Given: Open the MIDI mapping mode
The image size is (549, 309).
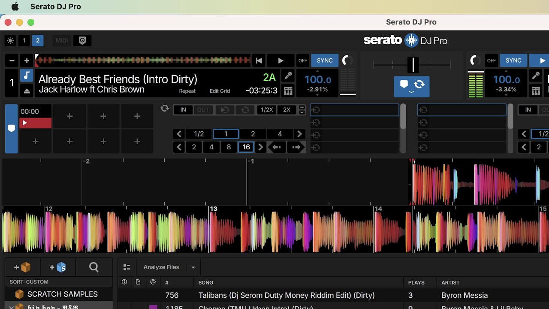Looking at the screenshot, I should point(62,41).
